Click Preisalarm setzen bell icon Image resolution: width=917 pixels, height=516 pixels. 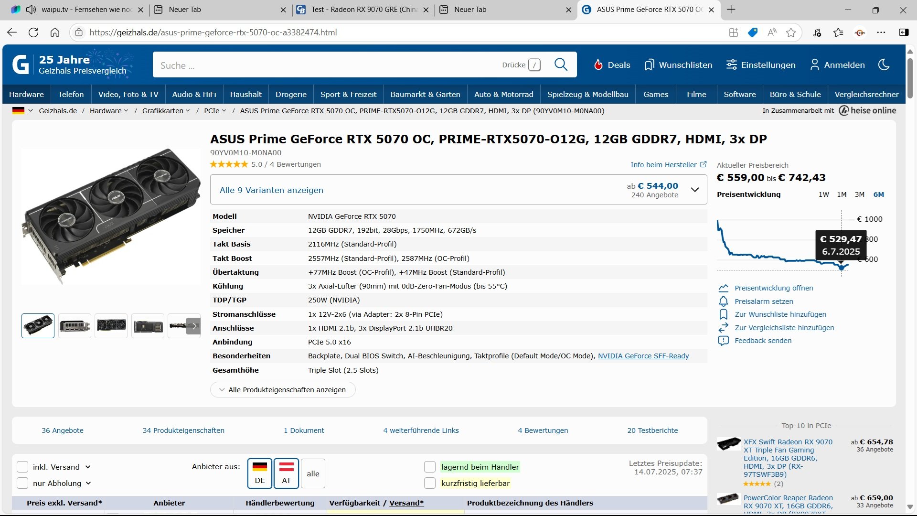[723, 301]
